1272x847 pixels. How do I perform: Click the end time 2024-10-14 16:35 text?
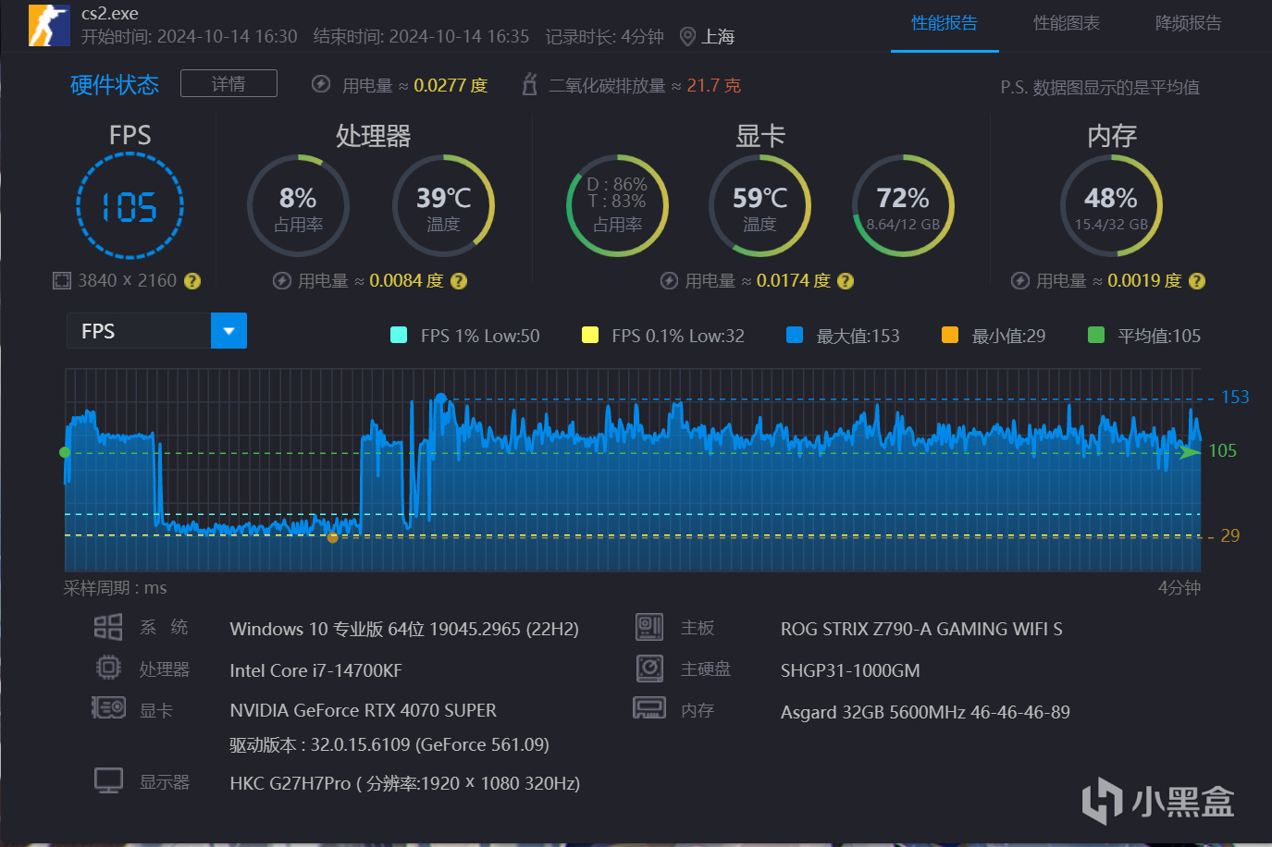click(422, 37)
